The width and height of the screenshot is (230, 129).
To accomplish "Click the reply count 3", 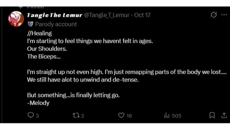I will click(37, 116).
